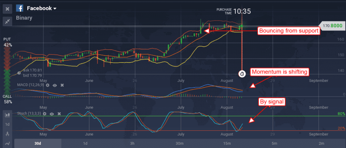Open the drawing tools compass icon
Image resolution: width=346 pixels, height=148 pixels.
click(x=7, y=134)
